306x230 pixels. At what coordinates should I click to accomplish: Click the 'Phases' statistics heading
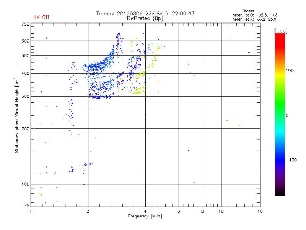click(247, 11)
